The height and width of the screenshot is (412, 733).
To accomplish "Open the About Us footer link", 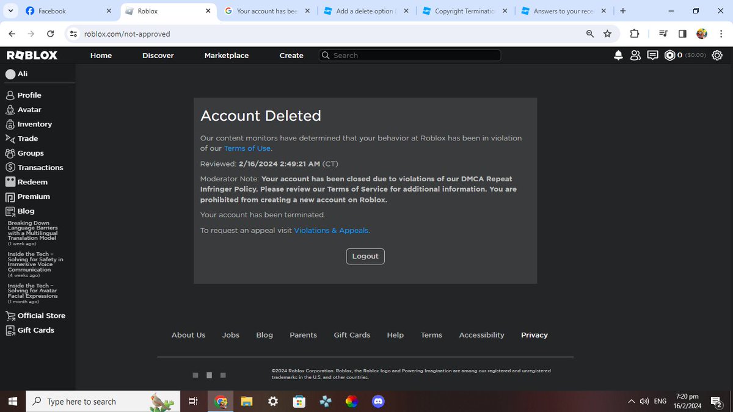I will click(x=188, y=335).
